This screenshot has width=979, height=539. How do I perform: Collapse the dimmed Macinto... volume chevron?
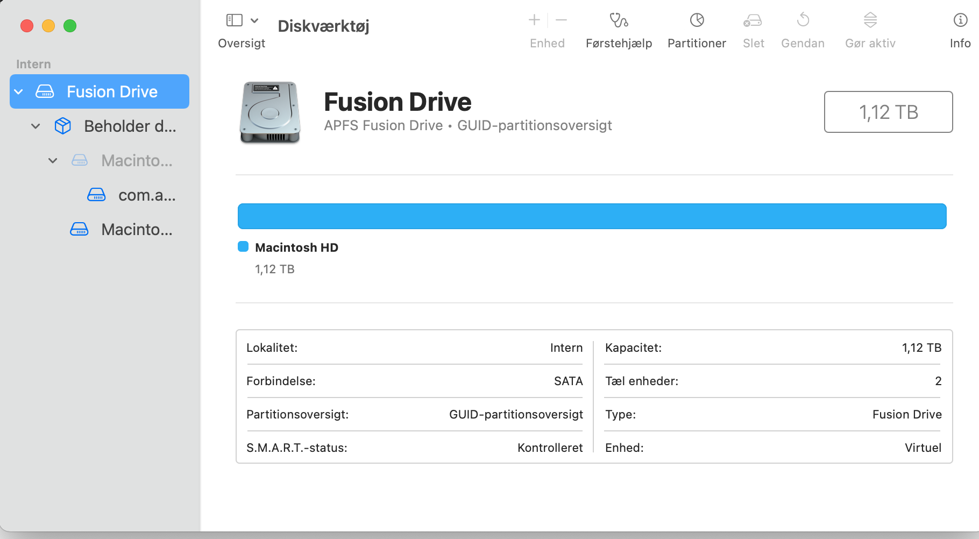click(53, 161)
